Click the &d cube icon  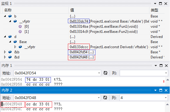[10, 57]
